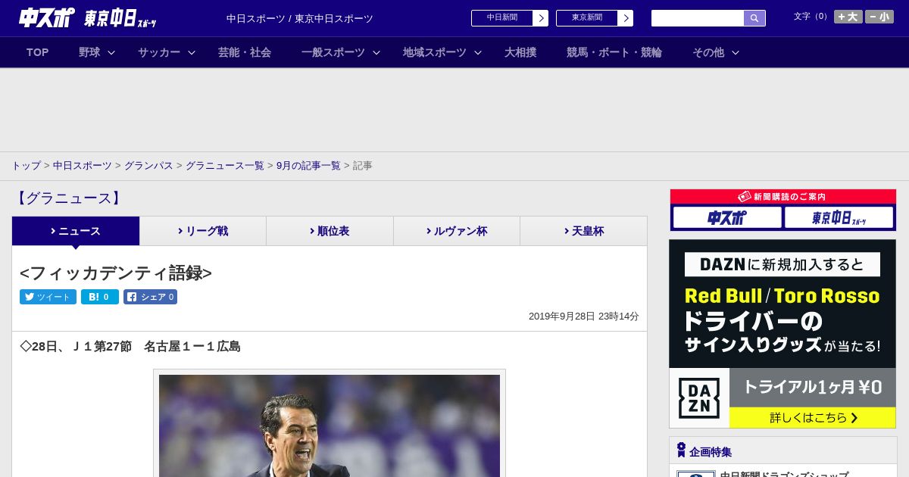This screenshot has height=477, width=909.
Task: Click the Twitter ツイート share button
Action: pyautogui.click(x=48, y=297)
